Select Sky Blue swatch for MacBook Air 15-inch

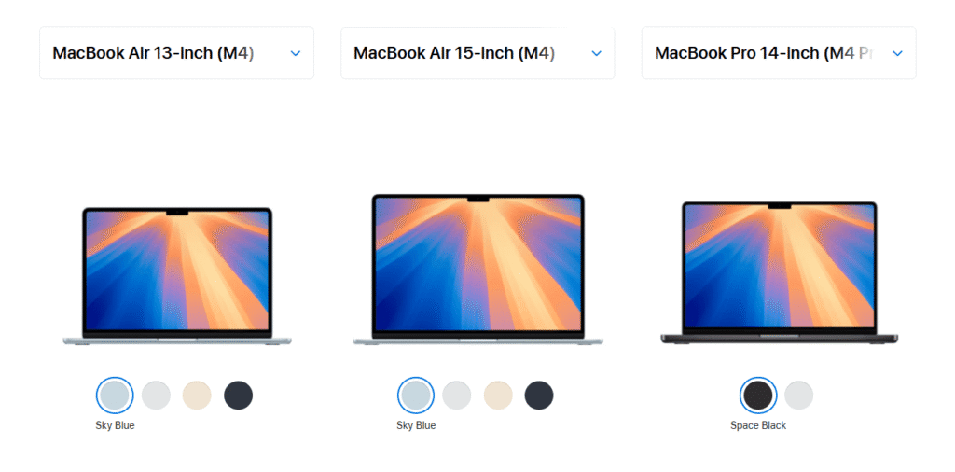[416, 396]
